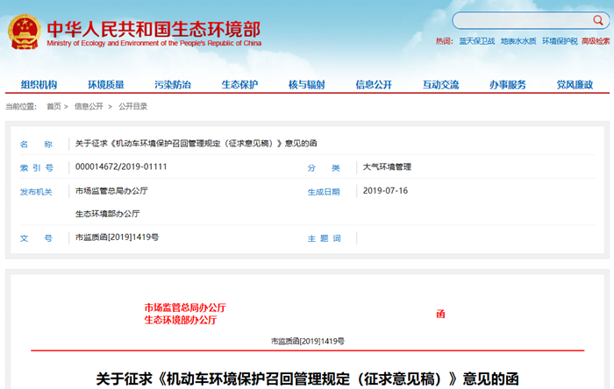Image resolution: width=614 pixels, height=389 pixels.
Task: Click 信息公开 in the breadcrumb trail
Action: coord(89,106)
